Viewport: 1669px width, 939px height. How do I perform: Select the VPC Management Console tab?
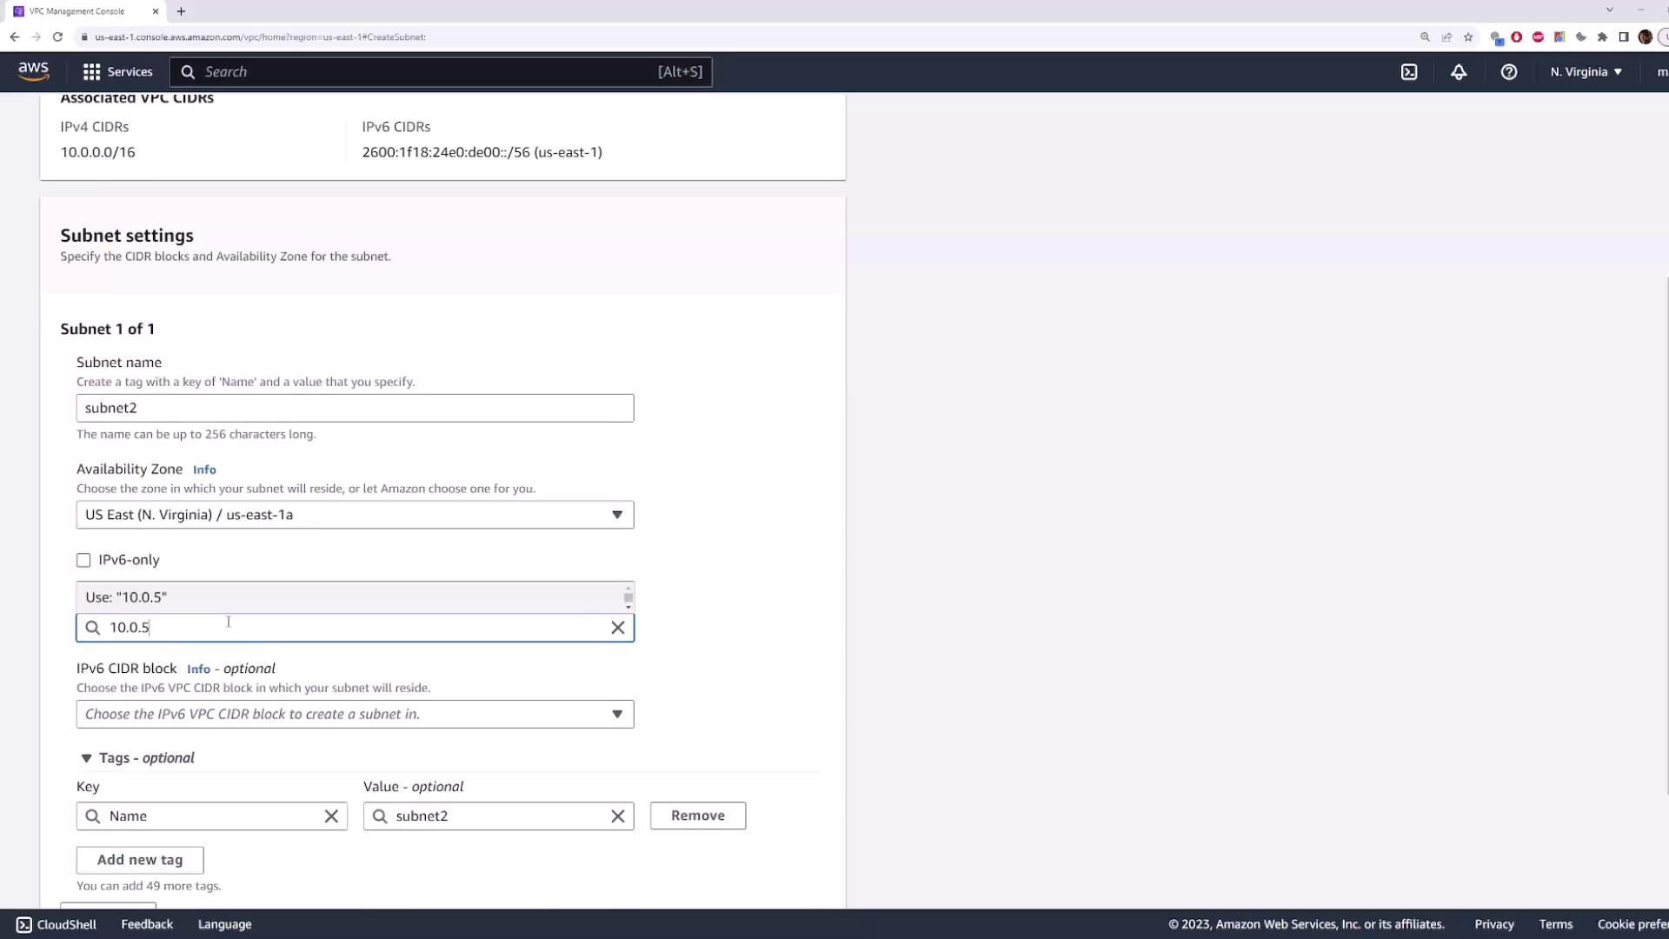coord(78,11)
